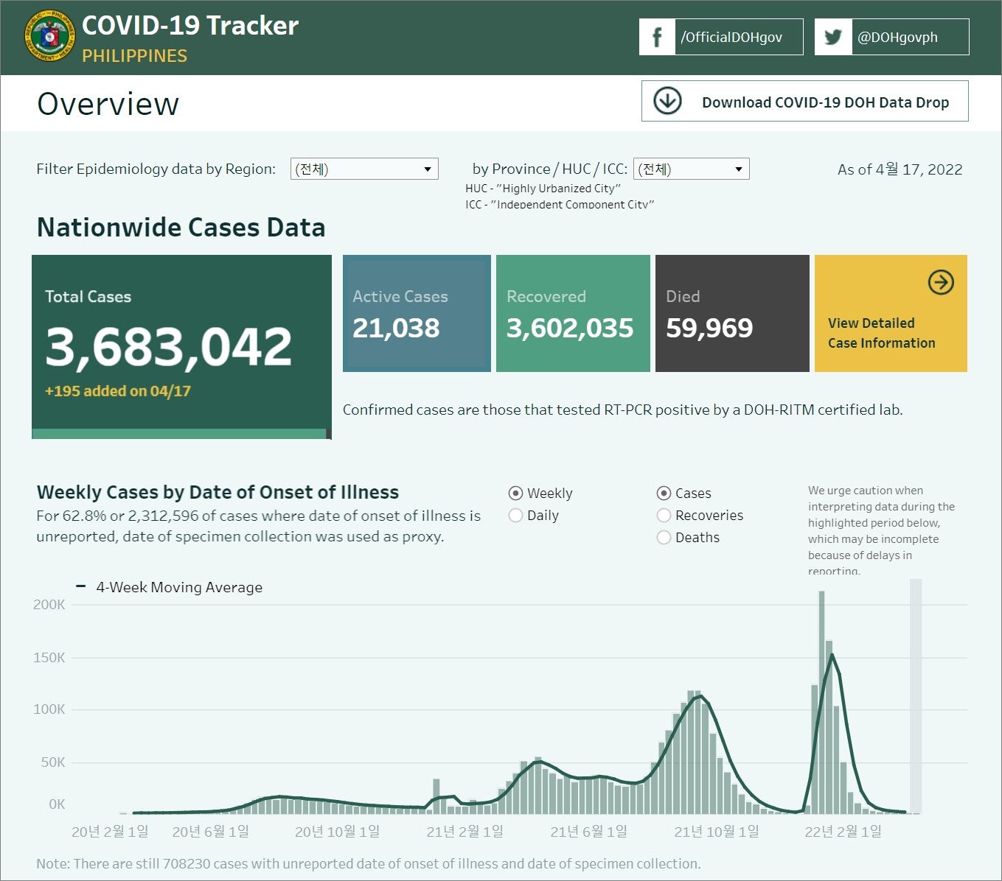The image size is (1002, 881).
Task: Switch chart to Recoveries
Action: point(664,516)
